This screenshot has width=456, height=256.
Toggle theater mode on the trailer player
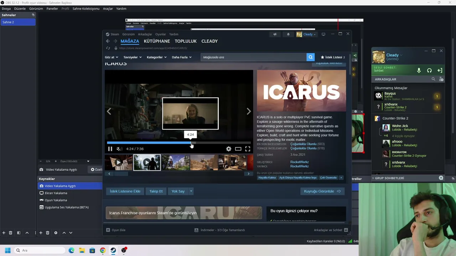click(238, 149)
